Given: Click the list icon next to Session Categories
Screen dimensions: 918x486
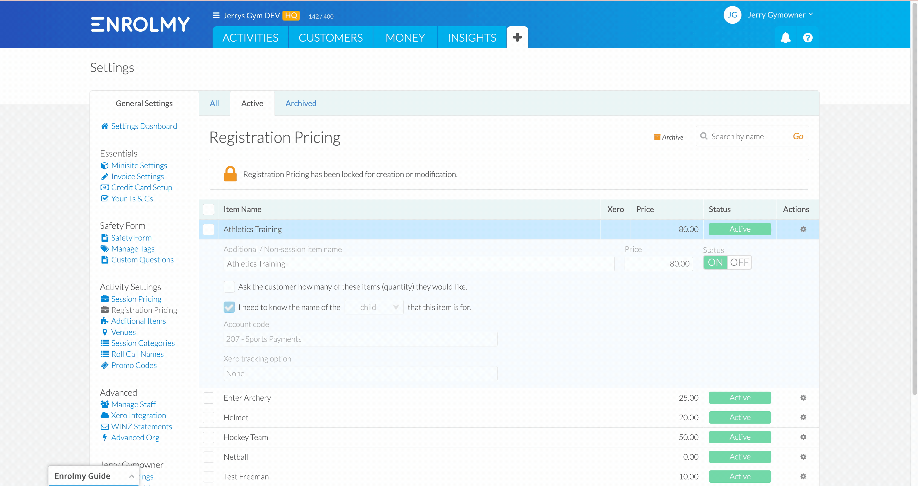Looking at the screenshot, I should 104,343.
